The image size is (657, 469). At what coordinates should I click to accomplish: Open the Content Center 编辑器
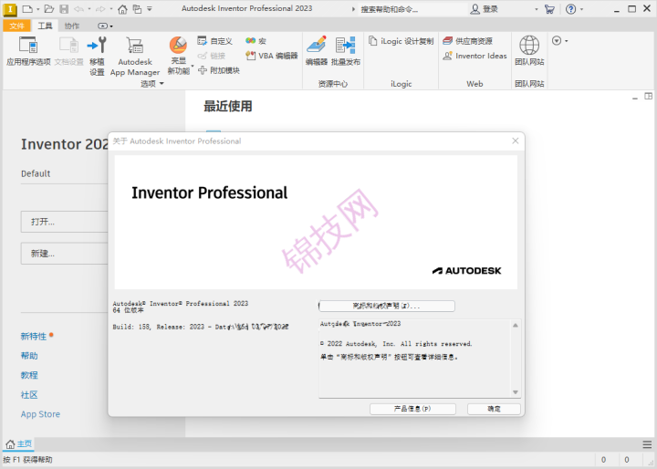click(x=317, y=51)
